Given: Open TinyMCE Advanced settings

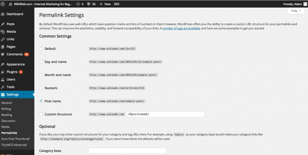Looking at the screenshot, I should [14, 145].
